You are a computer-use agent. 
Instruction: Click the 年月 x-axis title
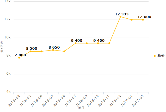(81, 108)
